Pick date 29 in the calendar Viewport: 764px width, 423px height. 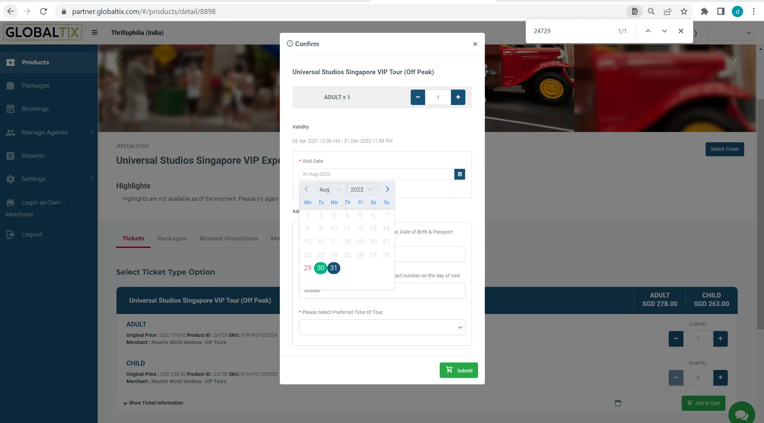(x=308, y=268)
